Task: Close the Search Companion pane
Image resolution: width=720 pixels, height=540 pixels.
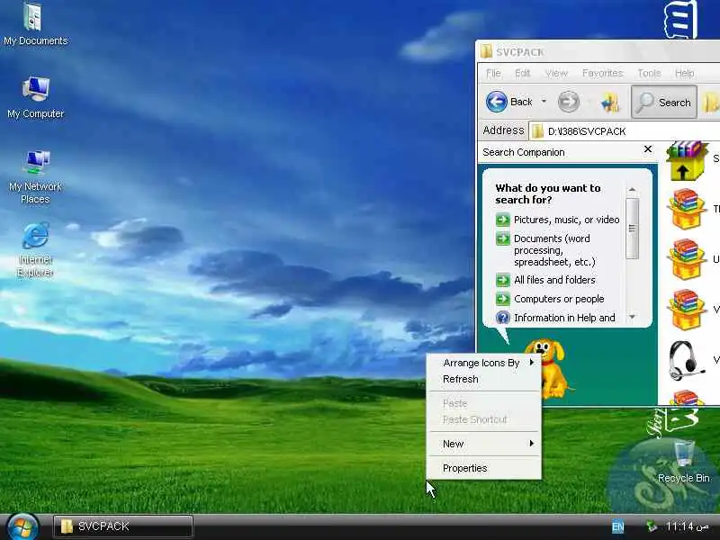Action: [x=648, y=149]
